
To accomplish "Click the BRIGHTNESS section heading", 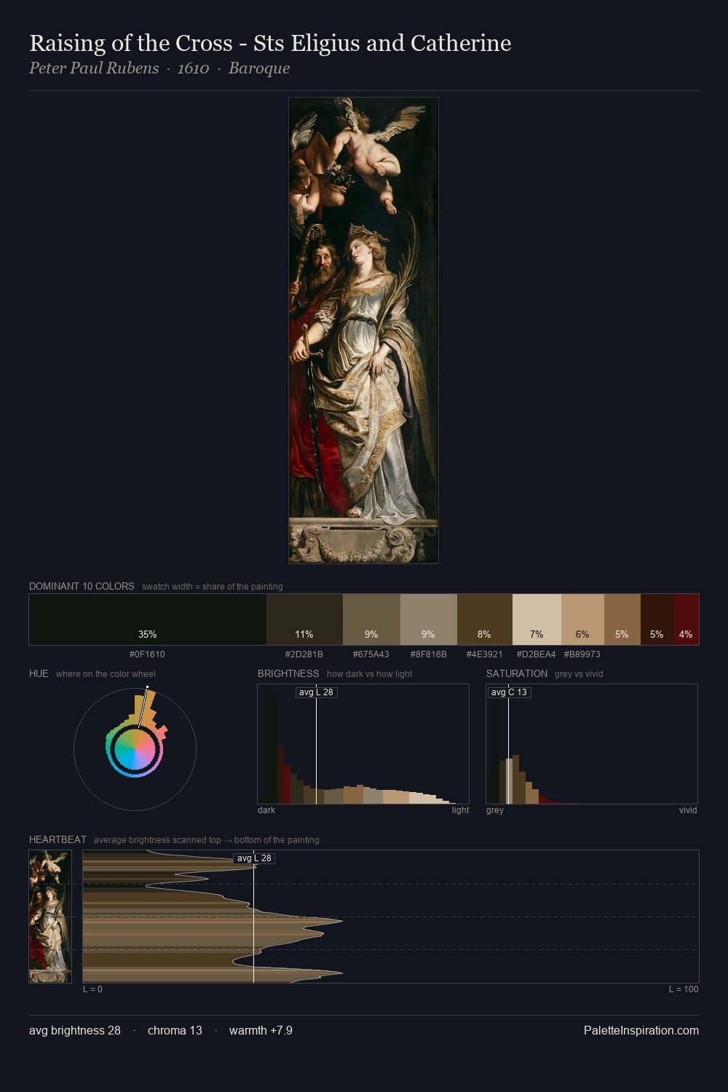I will tap(288, 673).
